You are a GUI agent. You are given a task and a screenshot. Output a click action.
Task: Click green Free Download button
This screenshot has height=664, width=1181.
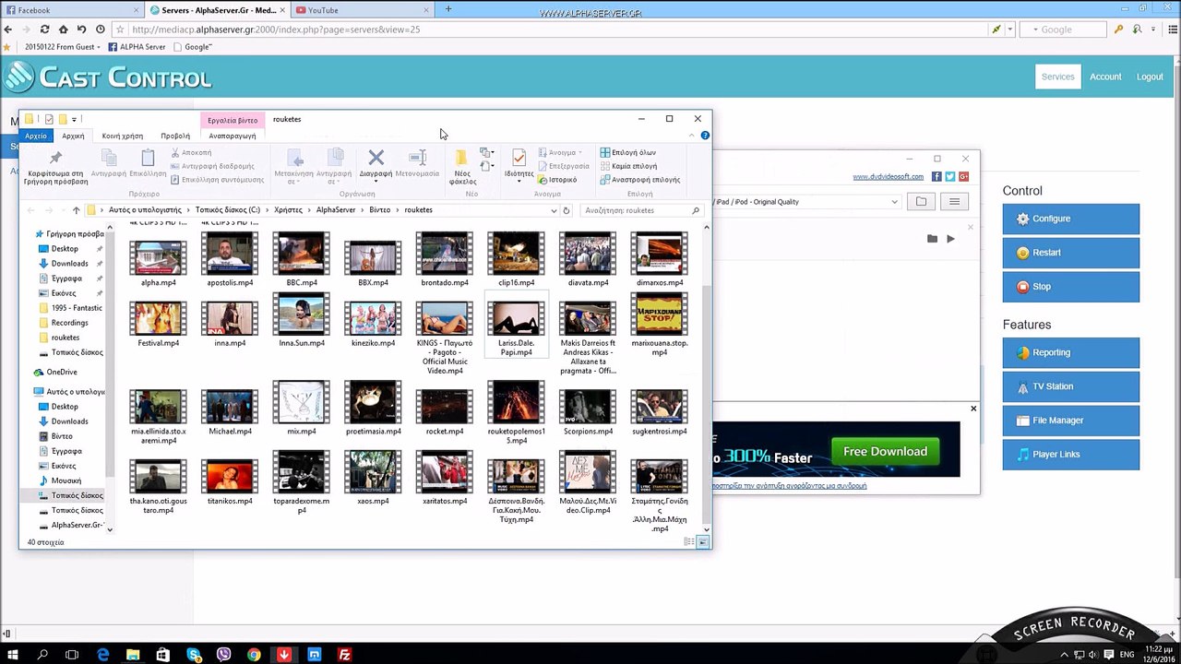point(885,451)
